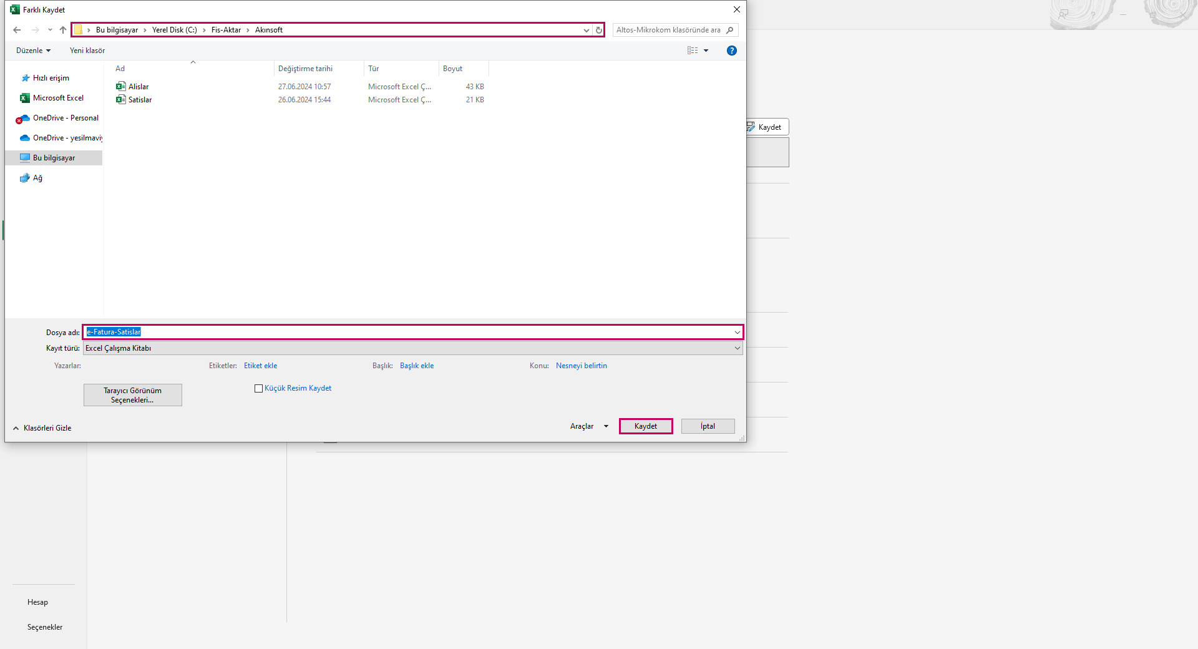This screenshot has width=1198, height=649.
Task: Open the help question mark icon
Action: pyautogui.click(x=731, y=51)
